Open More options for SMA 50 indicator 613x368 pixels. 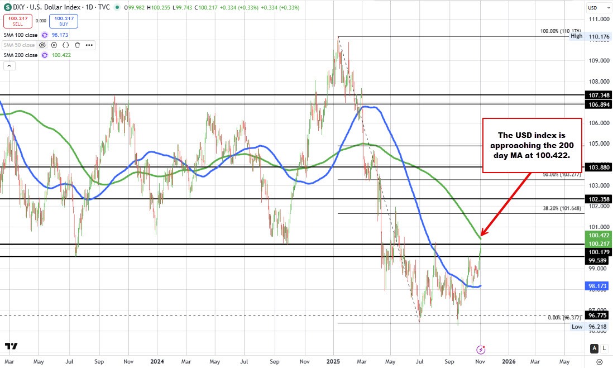pyautogui.click(x=88, y=45)
